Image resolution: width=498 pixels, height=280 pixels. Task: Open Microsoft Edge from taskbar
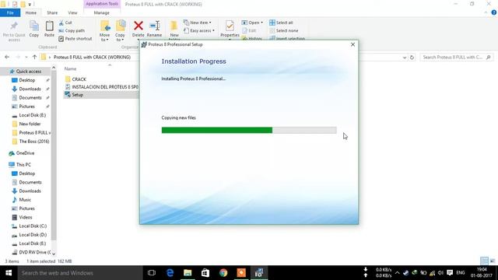(170, 273)
